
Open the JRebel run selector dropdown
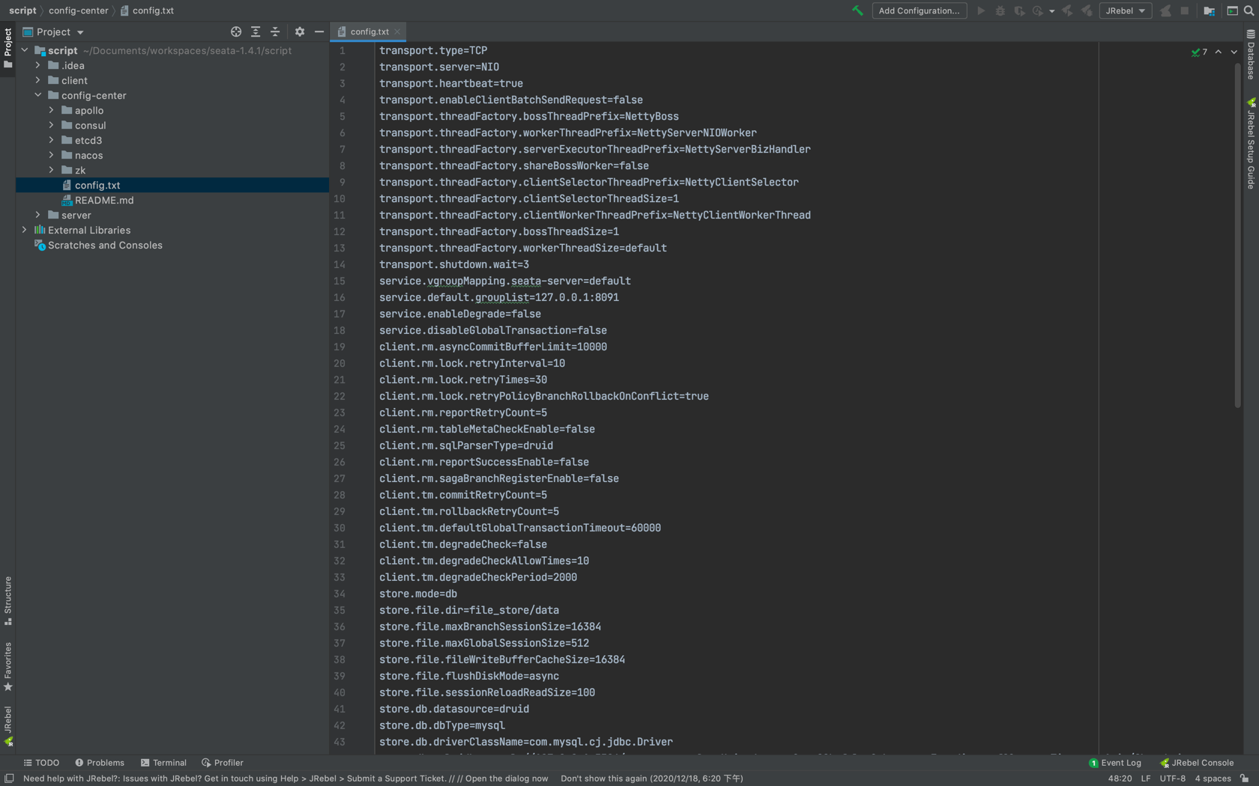click(1126, 10)
